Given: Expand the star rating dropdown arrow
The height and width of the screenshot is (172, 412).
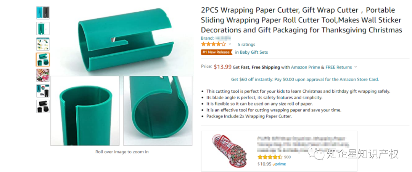Looking at the screenshot, I should [230, 44].
